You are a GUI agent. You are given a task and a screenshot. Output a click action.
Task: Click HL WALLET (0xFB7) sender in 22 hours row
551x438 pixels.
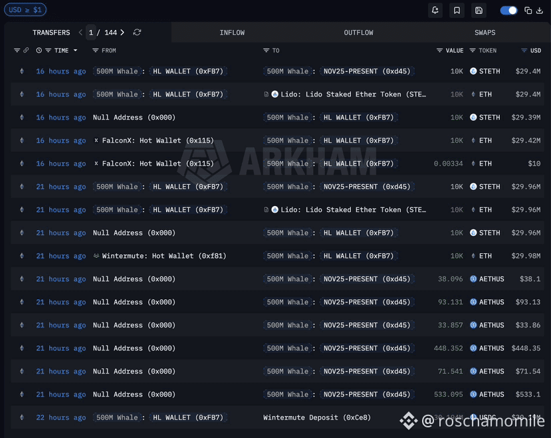(x=188, y=417)
